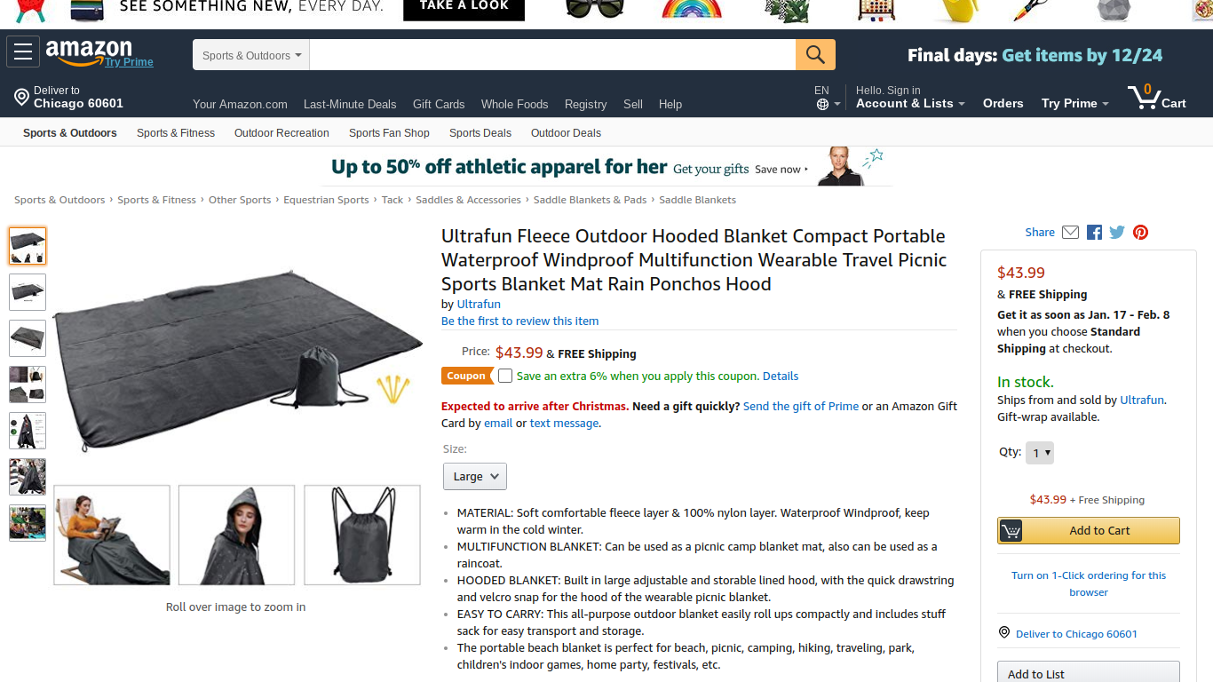Open the Outdoor Recreation tab
This screenshot has height=682, width=1213.
[281, 133]
